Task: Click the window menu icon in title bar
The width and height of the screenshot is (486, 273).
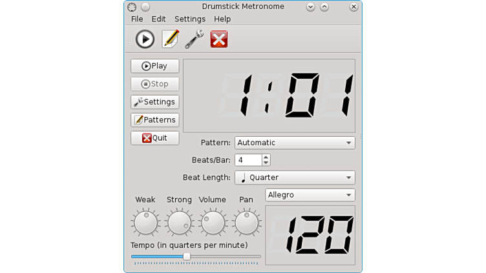Action: (x=132, y=7)
